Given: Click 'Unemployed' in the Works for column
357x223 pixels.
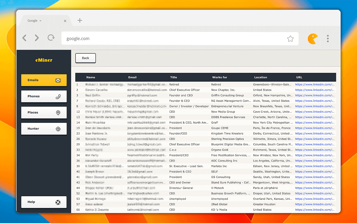Looking at the screenshot, I should pos(219,199).
